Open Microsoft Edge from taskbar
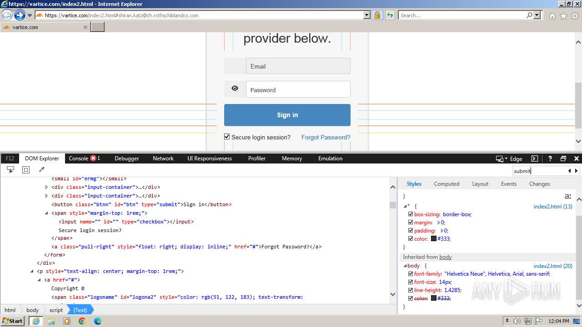The height and width of the screenshot is (327, 582). 98,321
